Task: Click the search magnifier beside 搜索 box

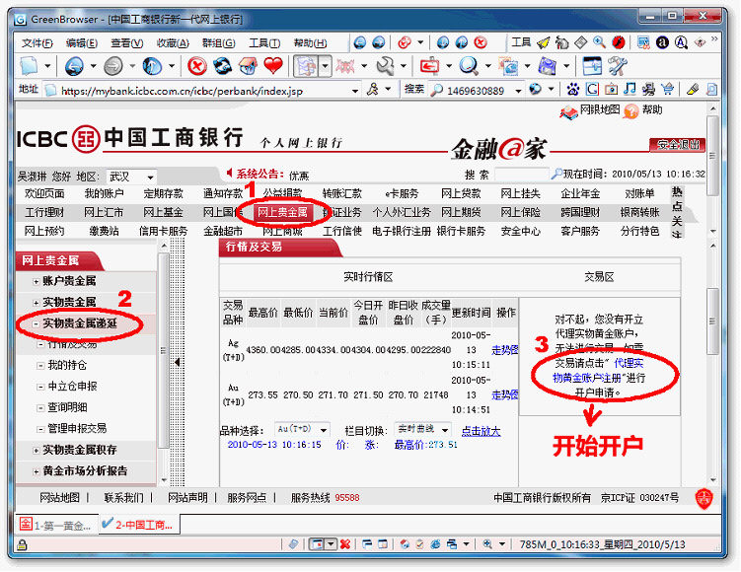Action: tap(437, 90)
